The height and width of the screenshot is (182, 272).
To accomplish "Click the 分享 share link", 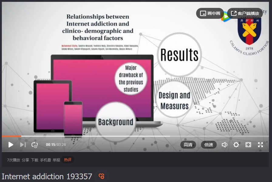I will click(x=25, y=160).
